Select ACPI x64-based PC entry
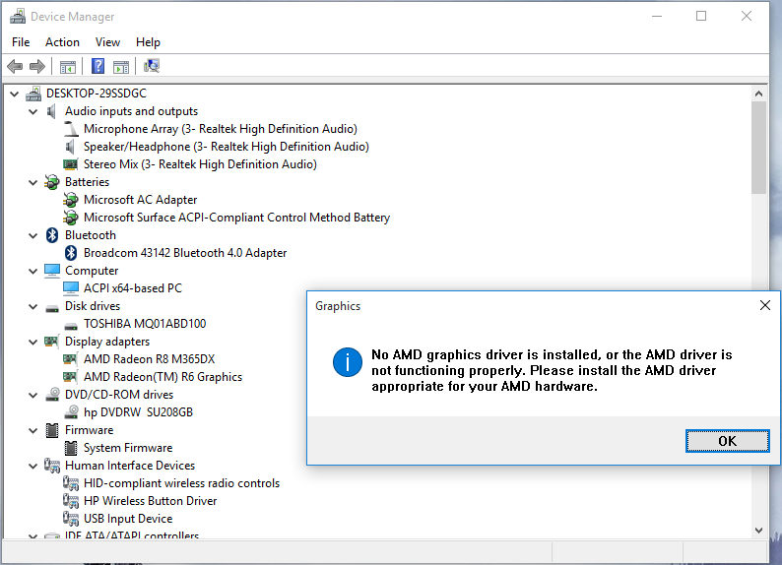 (133, 288)
